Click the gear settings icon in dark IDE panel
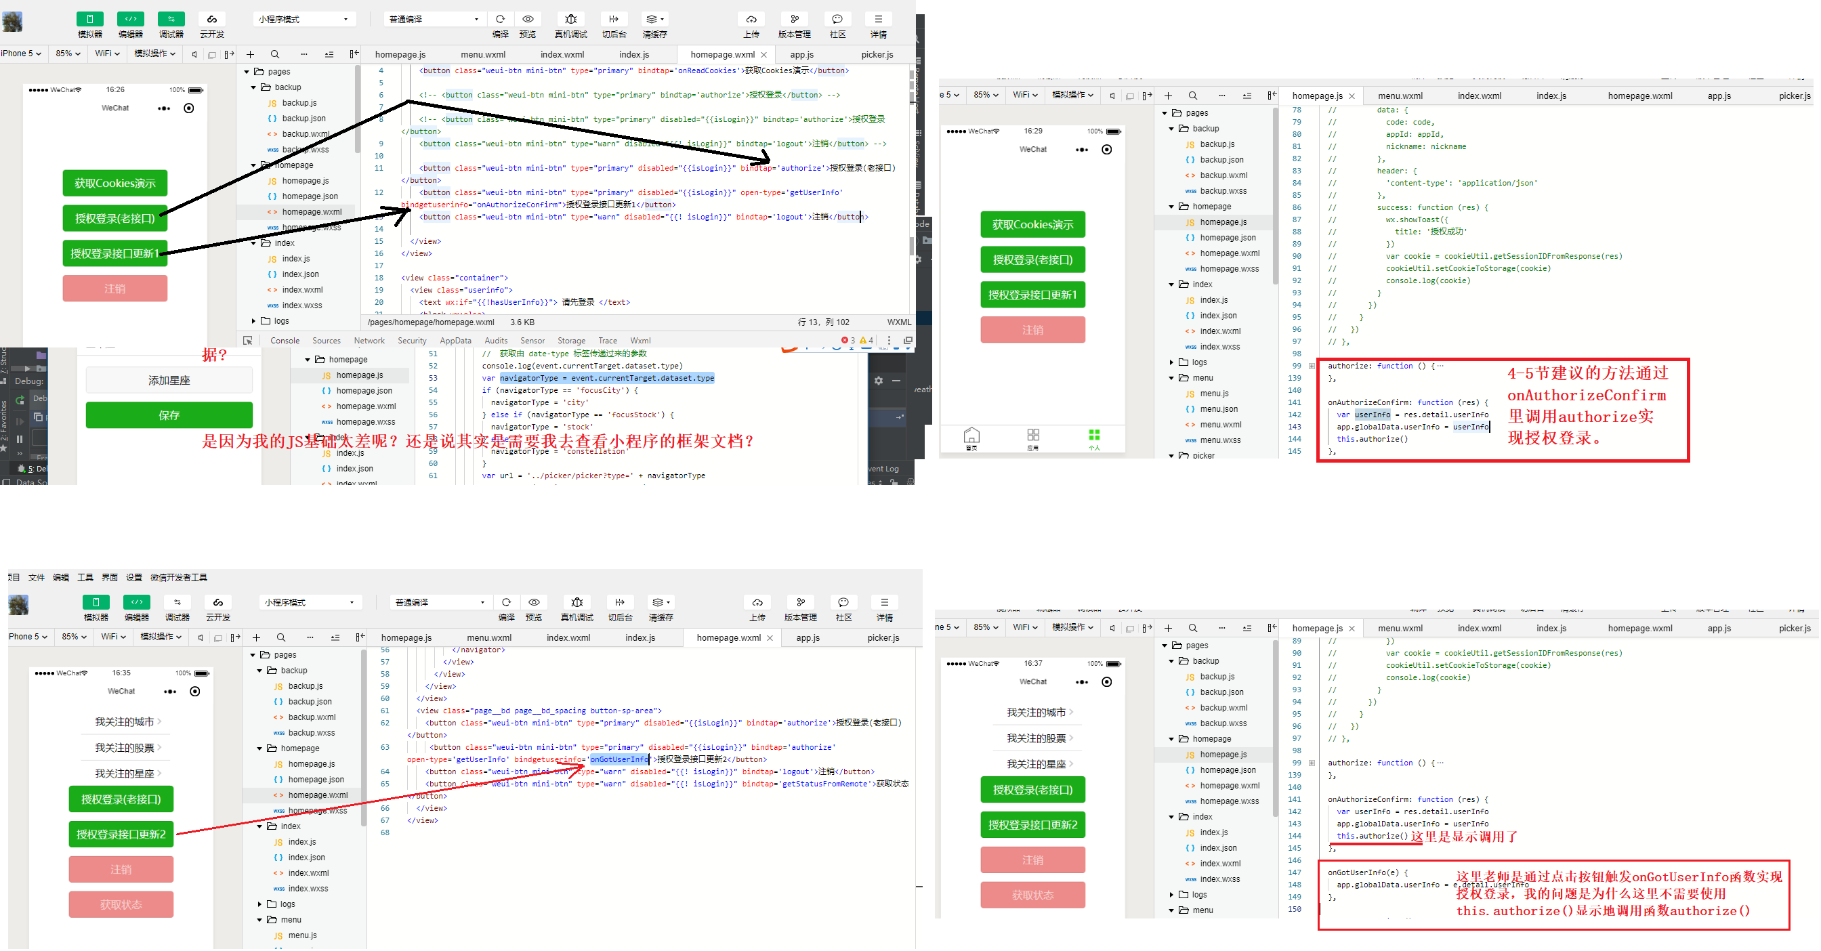 pyautogui.click(x=878, y=381)
